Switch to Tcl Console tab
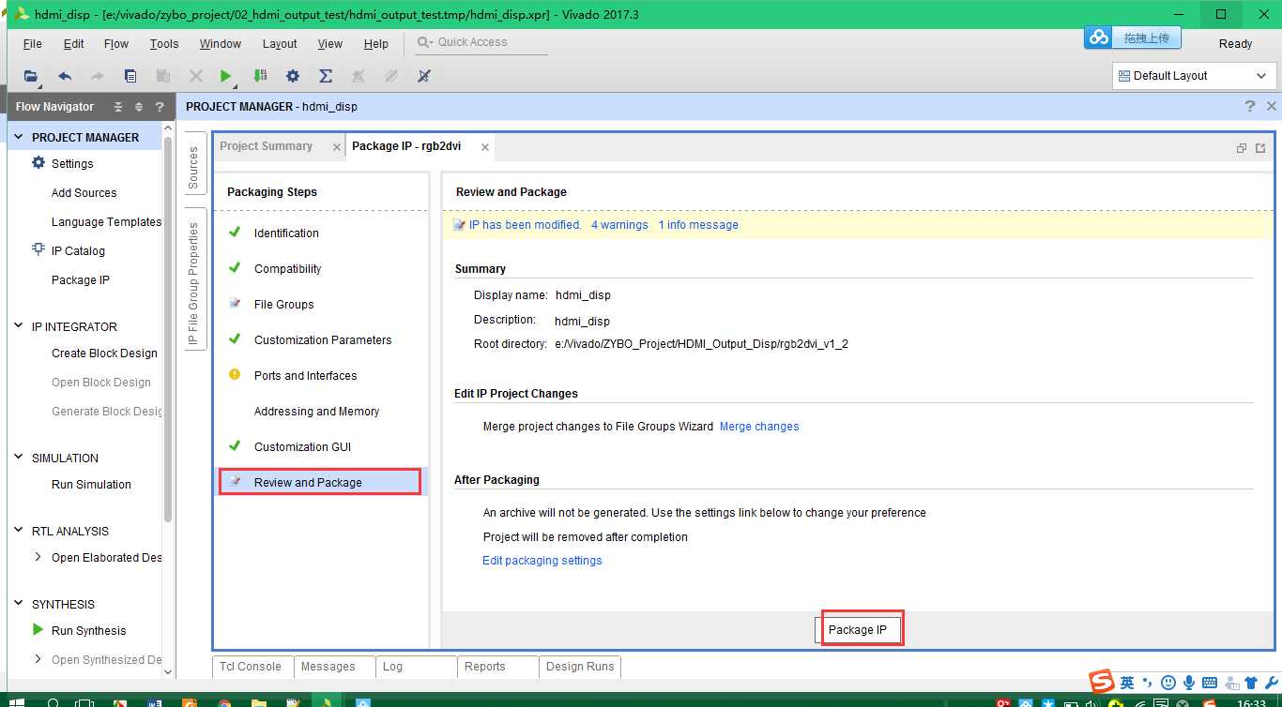This screenshot has width=1282, height=707. [251, 667]
